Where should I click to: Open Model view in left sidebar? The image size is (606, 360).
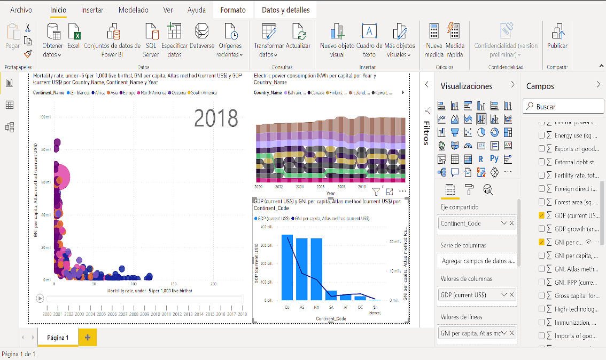point(9,127)
